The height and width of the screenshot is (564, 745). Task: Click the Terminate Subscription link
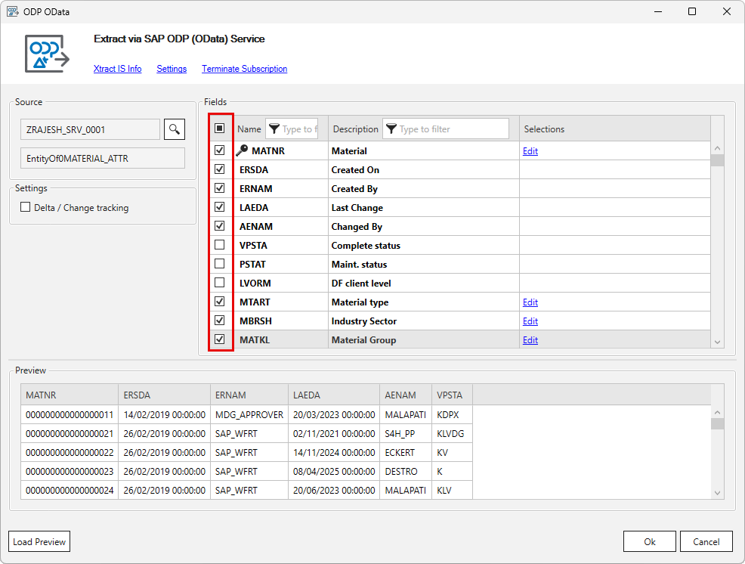coord(244,69)
